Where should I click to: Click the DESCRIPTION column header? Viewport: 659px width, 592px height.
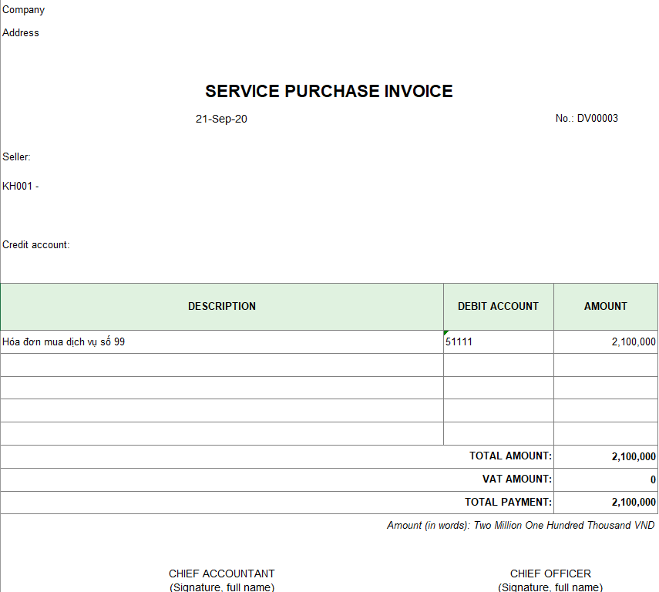pos(222,307)
